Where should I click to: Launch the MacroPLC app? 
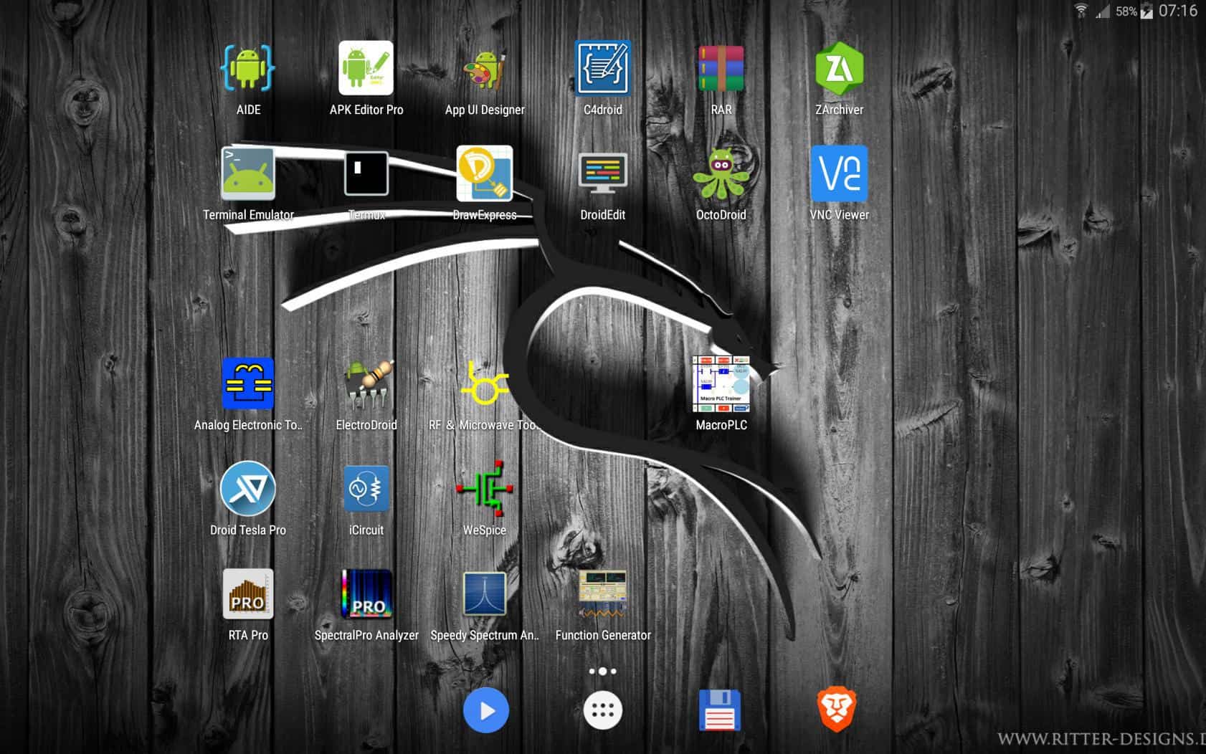[x=721, y=383]
